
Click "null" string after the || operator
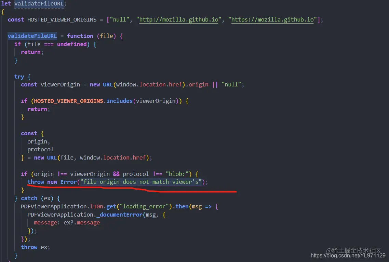click(231, 84)
